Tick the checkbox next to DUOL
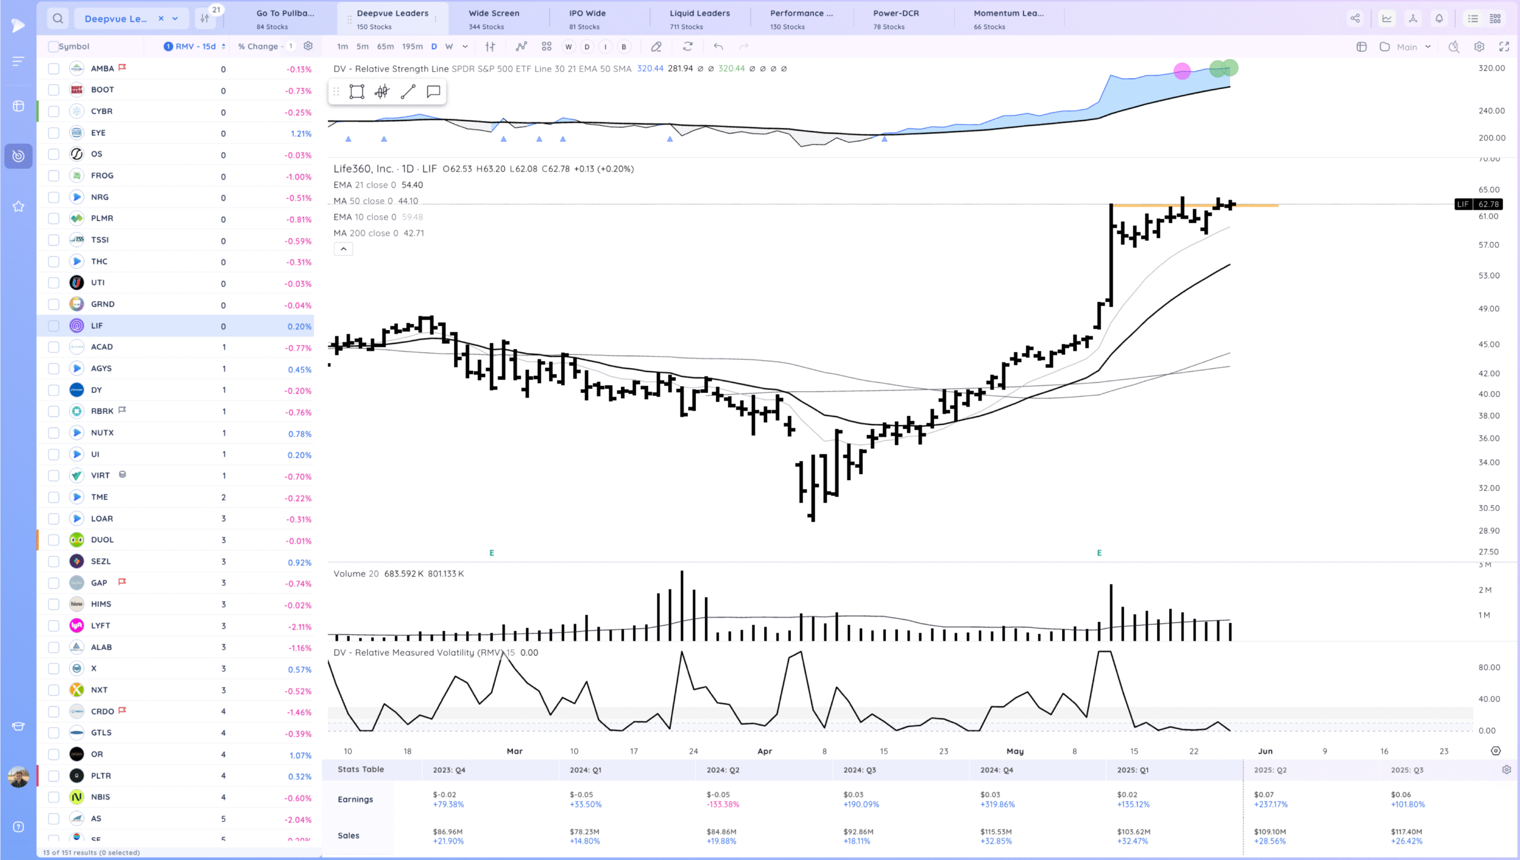 [53, 540]
